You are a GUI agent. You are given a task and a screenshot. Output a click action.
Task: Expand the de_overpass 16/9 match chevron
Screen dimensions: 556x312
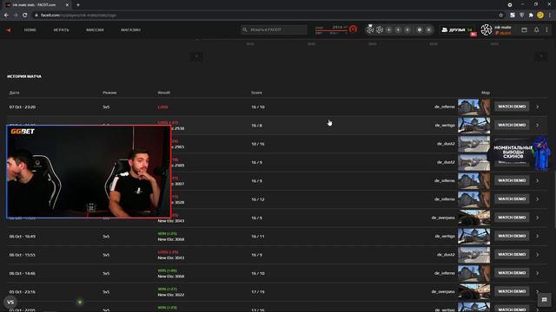[x=538, y=218]
